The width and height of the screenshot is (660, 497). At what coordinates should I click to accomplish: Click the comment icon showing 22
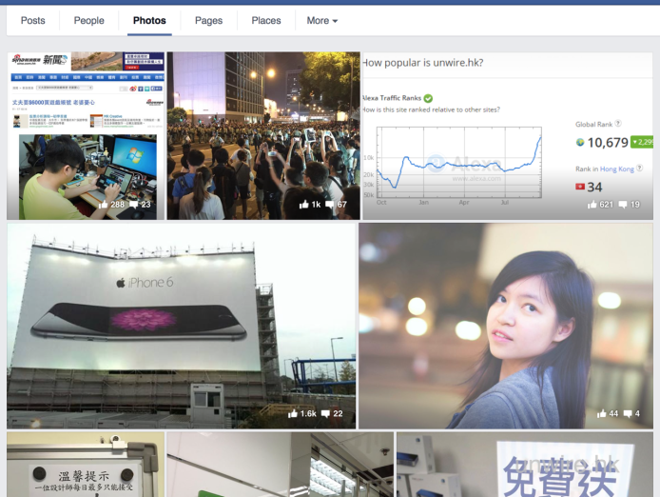pyautogui.click(x=325, y=414)
